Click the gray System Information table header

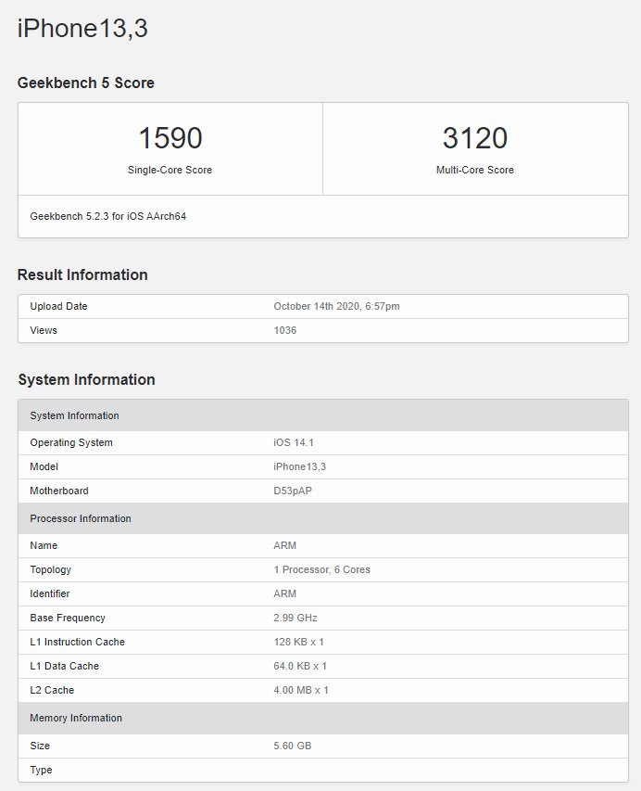point(323,415)
